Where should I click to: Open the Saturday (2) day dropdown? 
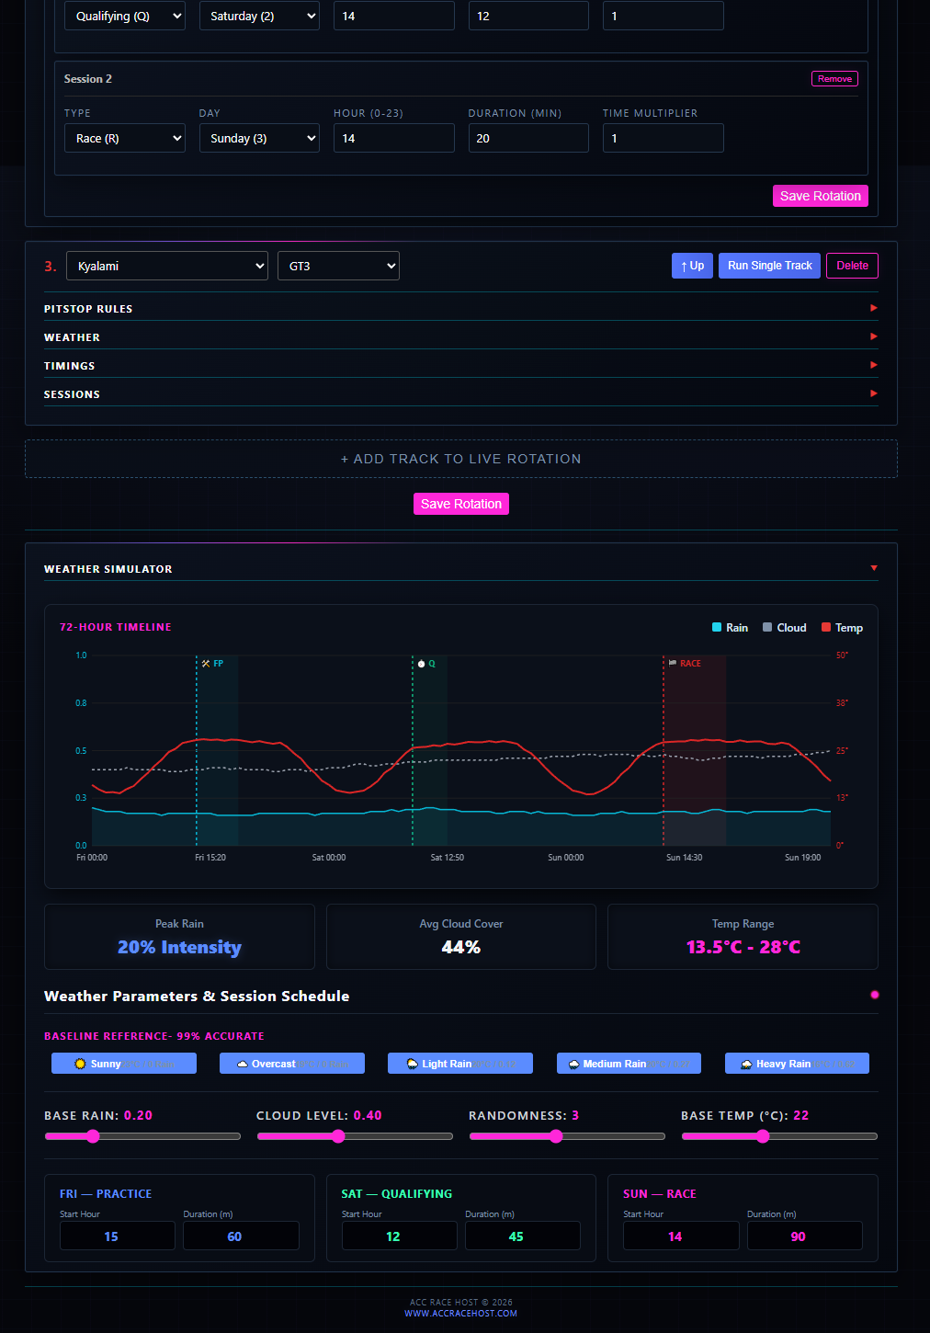point(259,16)
